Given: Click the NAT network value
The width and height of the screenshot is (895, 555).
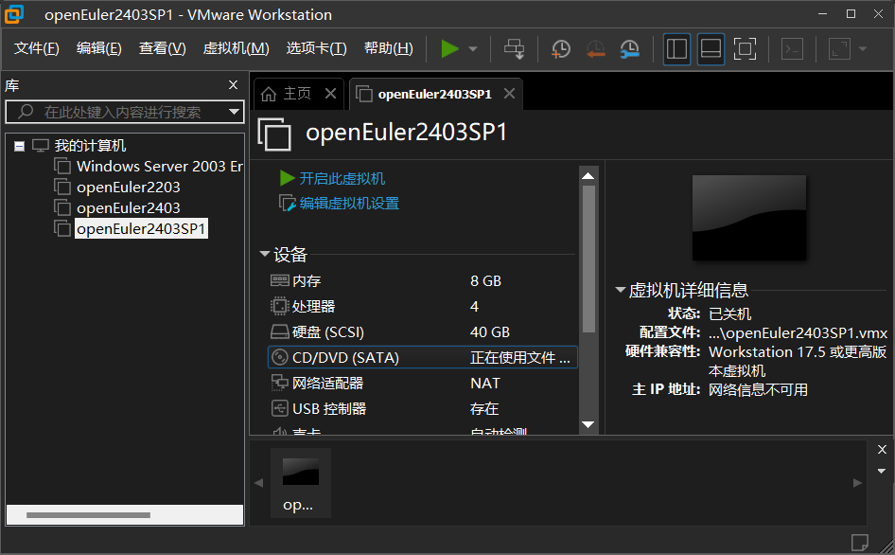Looking at the screenshot, I should coord(485,383).
